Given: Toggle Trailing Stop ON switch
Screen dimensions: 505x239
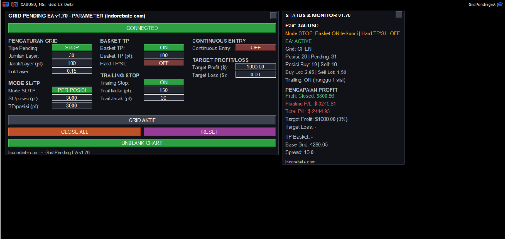Looking at the screenshot, I should pyautogui.click(x=163, y=82).
